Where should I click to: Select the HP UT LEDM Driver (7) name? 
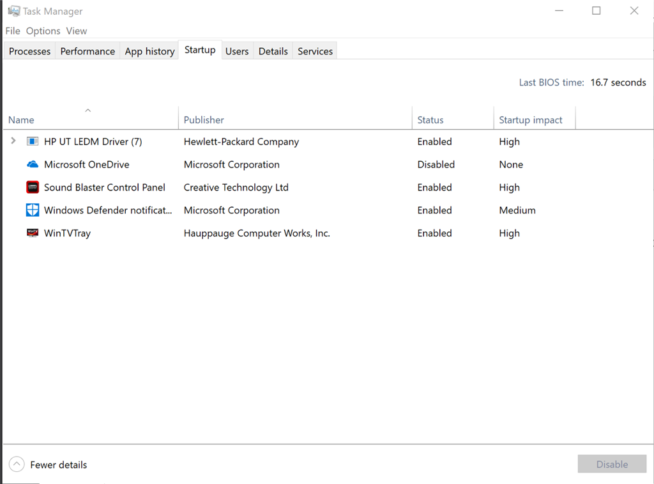93,141
